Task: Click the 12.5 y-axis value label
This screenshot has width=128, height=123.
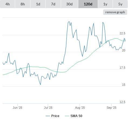Action: coord(122,102)
